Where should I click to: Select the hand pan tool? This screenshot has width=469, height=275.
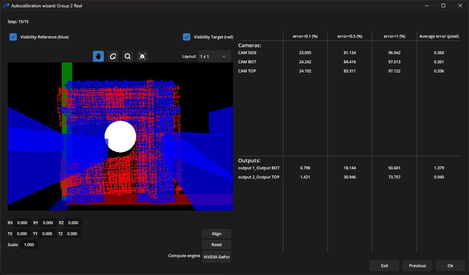click(x=98, y=56)
